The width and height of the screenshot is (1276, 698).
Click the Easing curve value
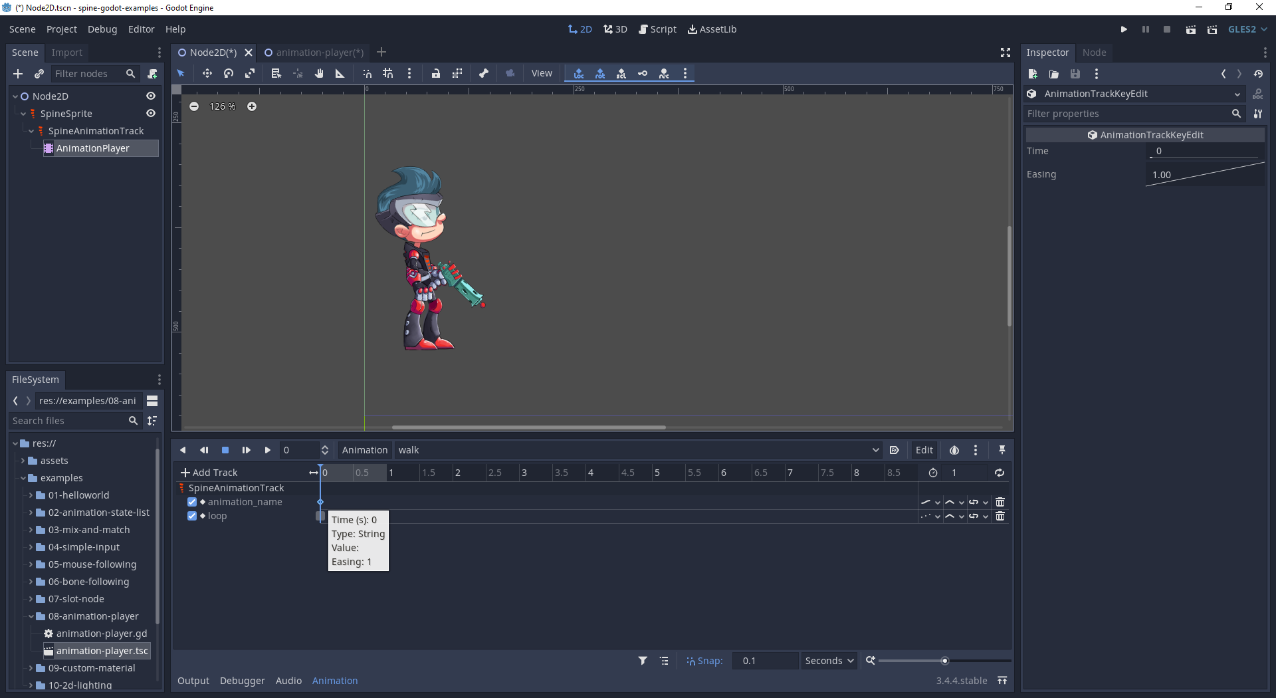coord(1205,174)
